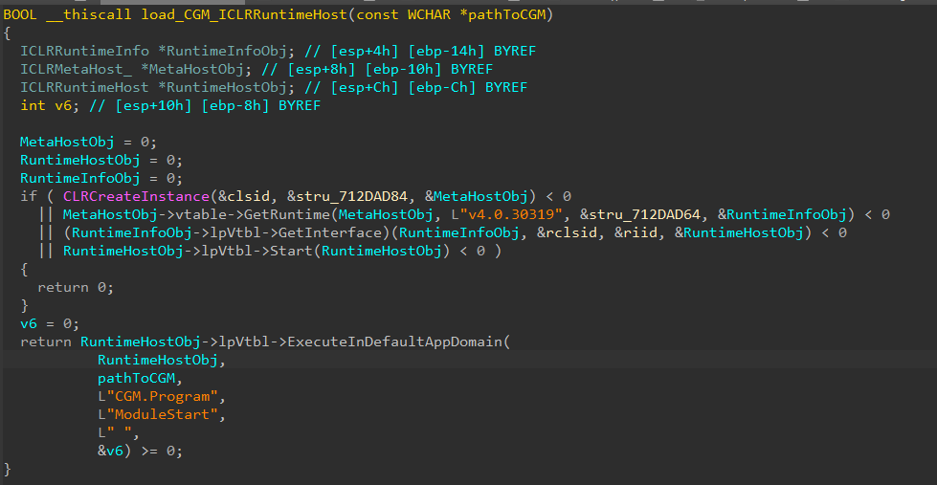Click the load_CGM_ICLRRuntimeHost function name

244,15
